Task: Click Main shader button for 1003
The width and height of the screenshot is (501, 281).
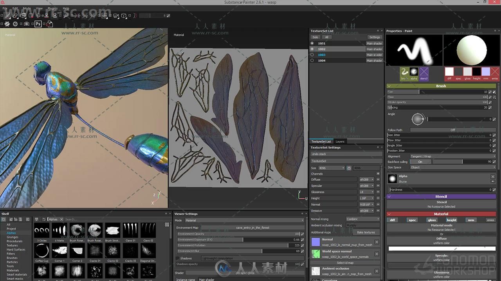Action: [x=374, y=55]
